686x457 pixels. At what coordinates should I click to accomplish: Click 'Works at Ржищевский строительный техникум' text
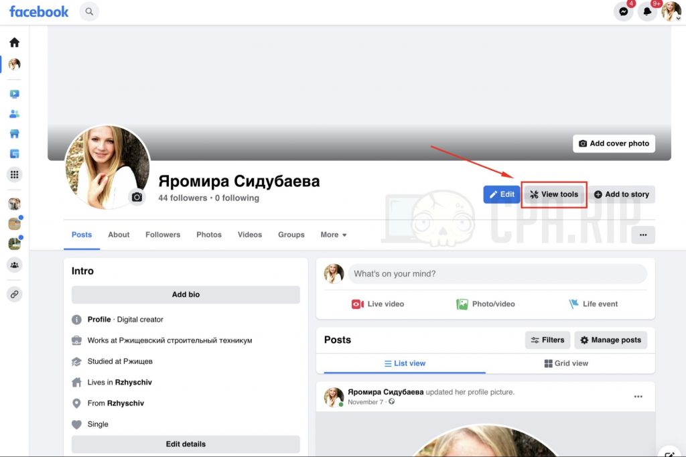pyautogui.click(x=169, y=340)
